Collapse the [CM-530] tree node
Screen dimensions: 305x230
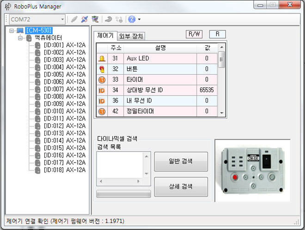point(12,30)
